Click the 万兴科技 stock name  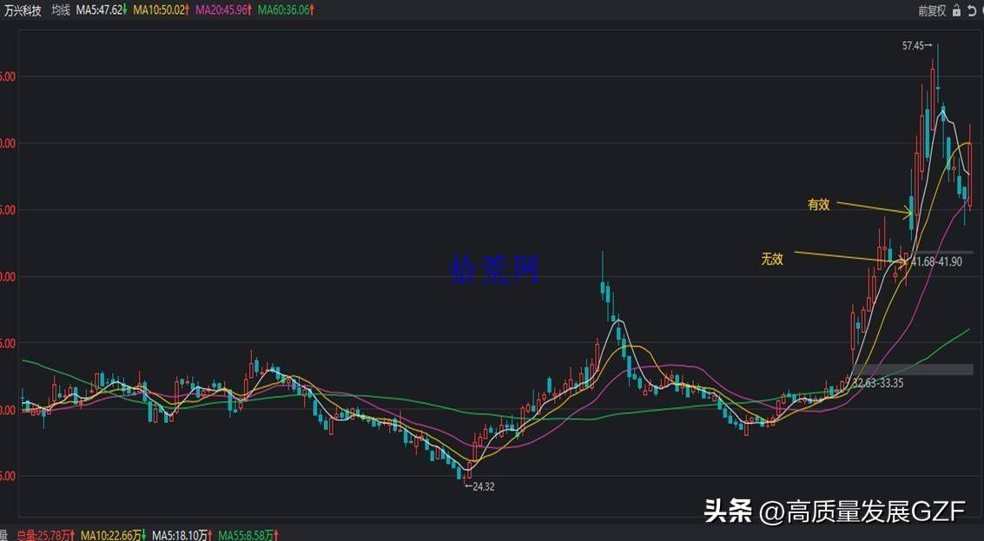coord(23,10)
